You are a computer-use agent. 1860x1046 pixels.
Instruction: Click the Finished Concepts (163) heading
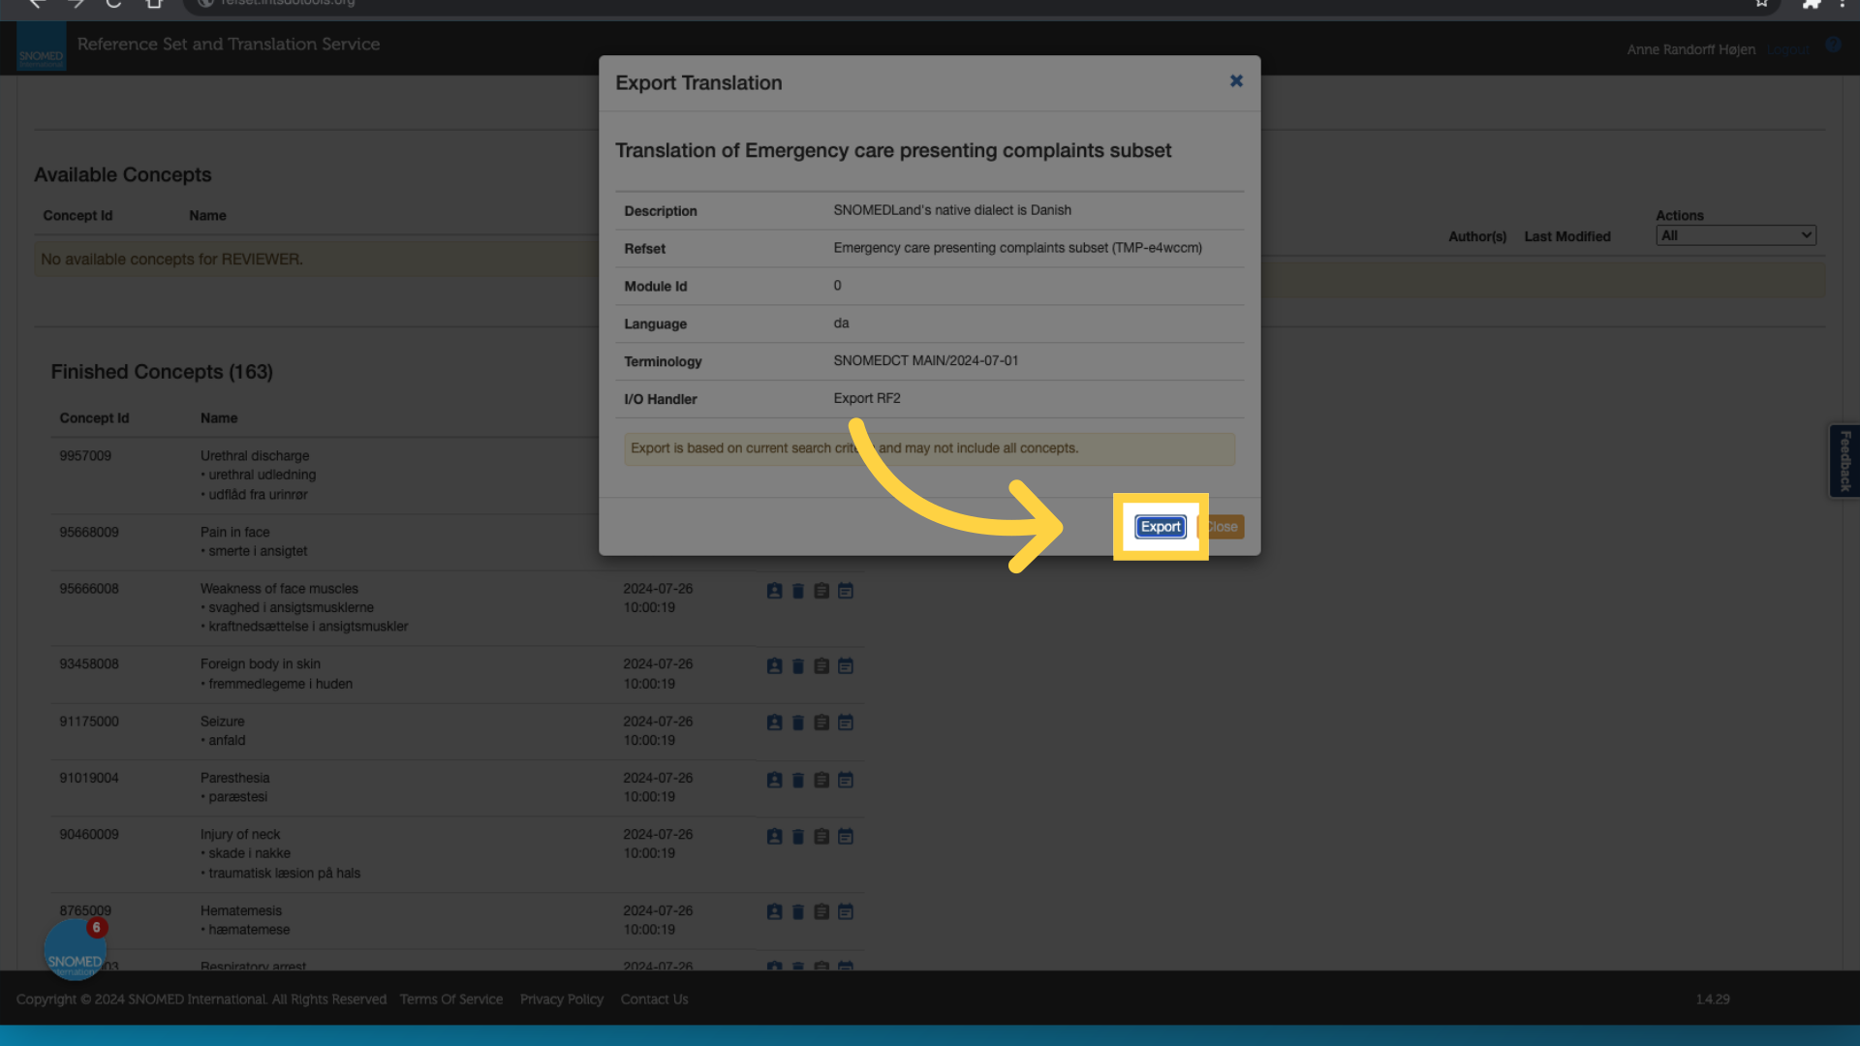click(x=162, y=372)
